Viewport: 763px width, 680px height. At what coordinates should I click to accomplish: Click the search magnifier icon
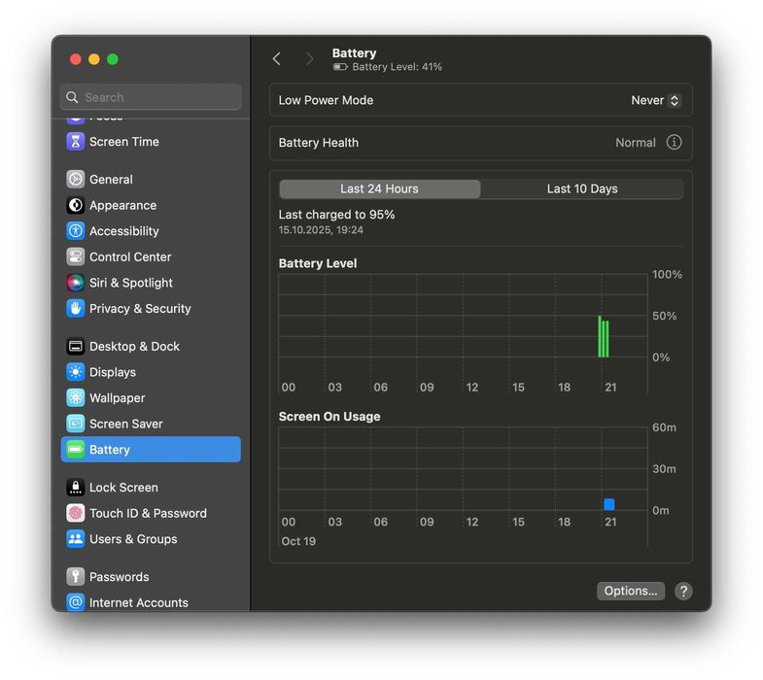72,97
